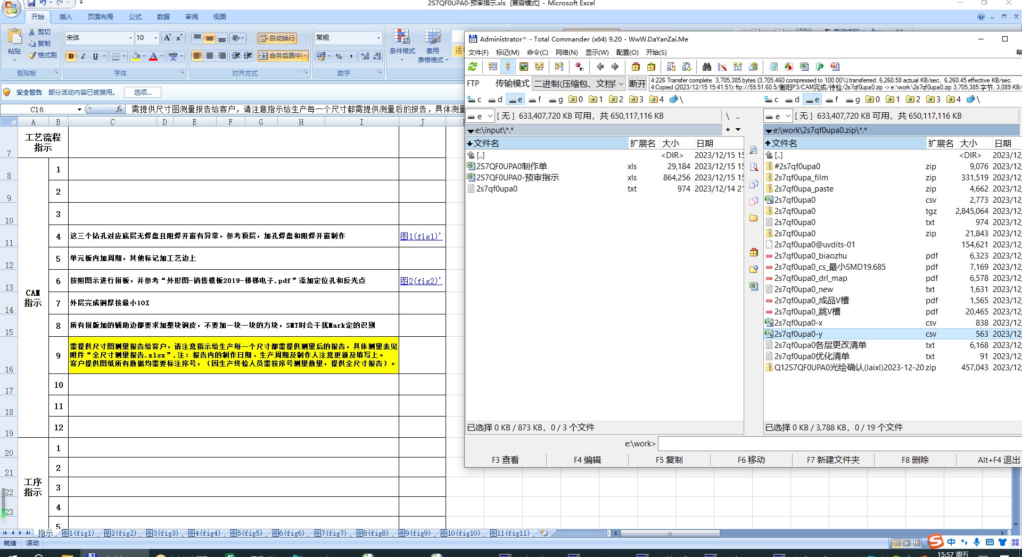The height and width of the screenshot is (557, 1022).
Task: Expand the 合并后居中 dropdown arrow
Action: [306, 56]
